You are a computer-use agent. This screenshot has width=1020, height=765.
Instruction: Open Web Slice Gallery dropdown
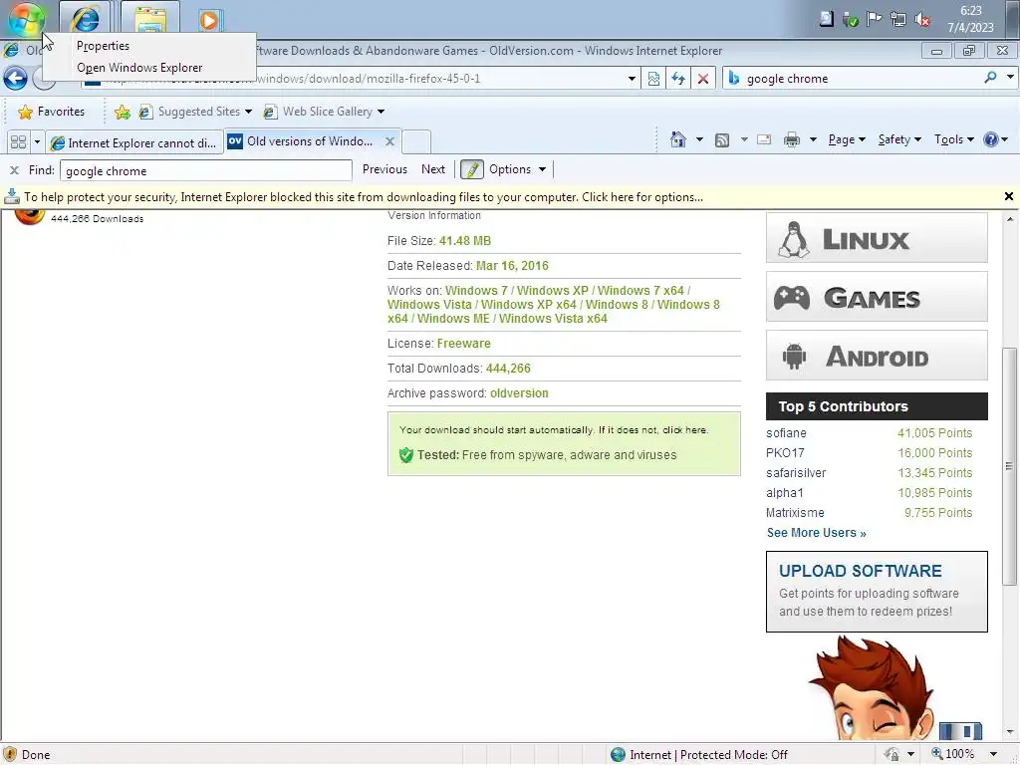tap(324, 112)
